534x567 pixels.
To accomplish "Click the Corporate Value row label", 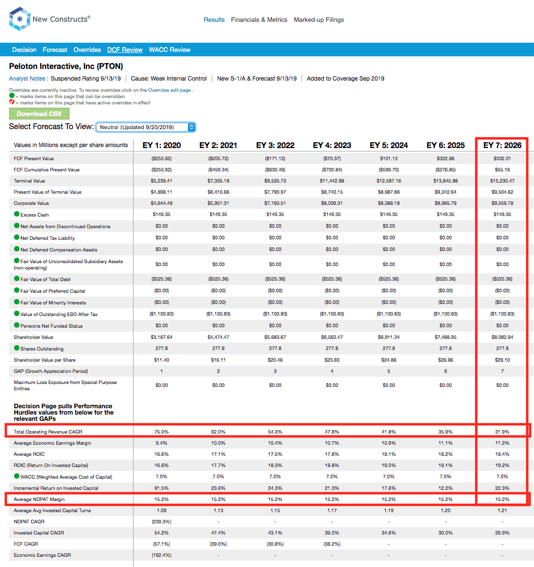I will (31, 203).
